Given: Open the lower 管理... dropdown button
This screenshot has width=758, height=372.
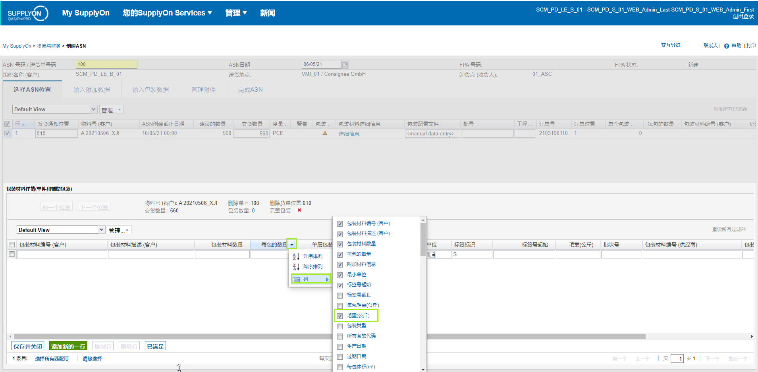Looking at the screenshot, I should 119,230.
